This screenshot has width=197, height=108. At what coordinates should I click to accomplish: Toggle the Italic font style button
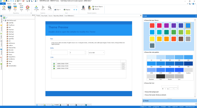tap(165, 89)
